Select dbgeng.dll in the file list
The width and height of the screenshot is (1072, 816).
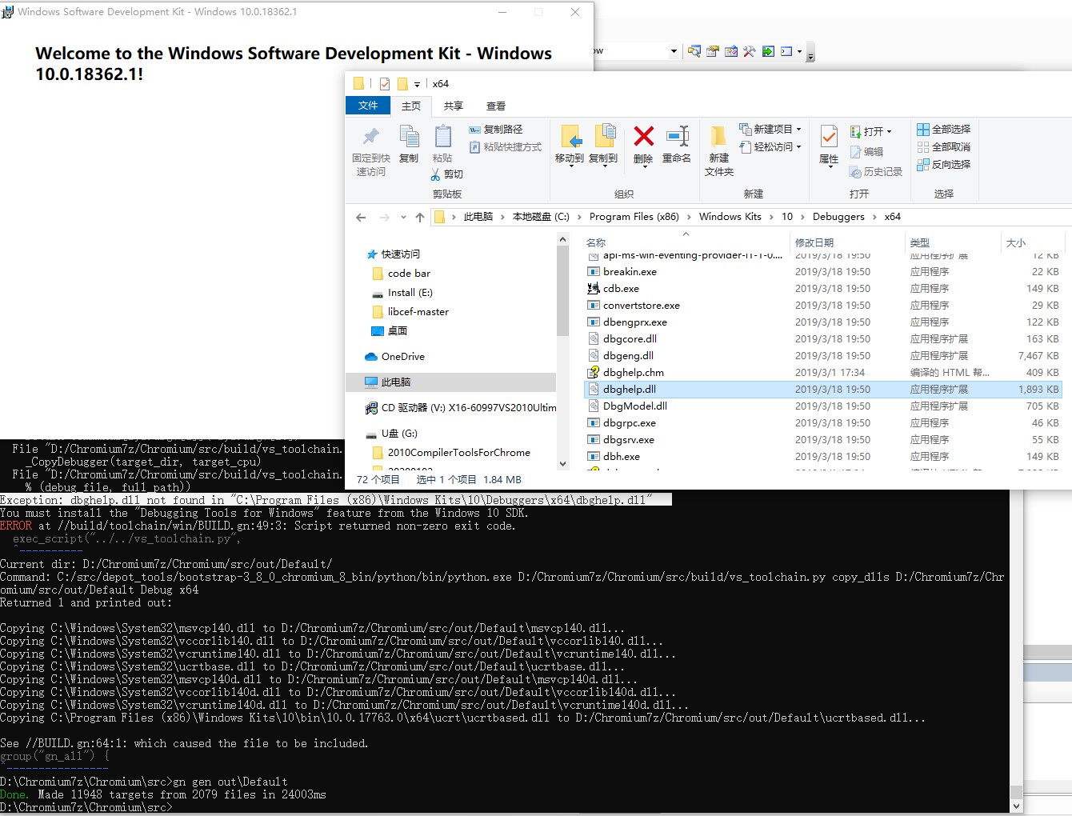[630, 355]
